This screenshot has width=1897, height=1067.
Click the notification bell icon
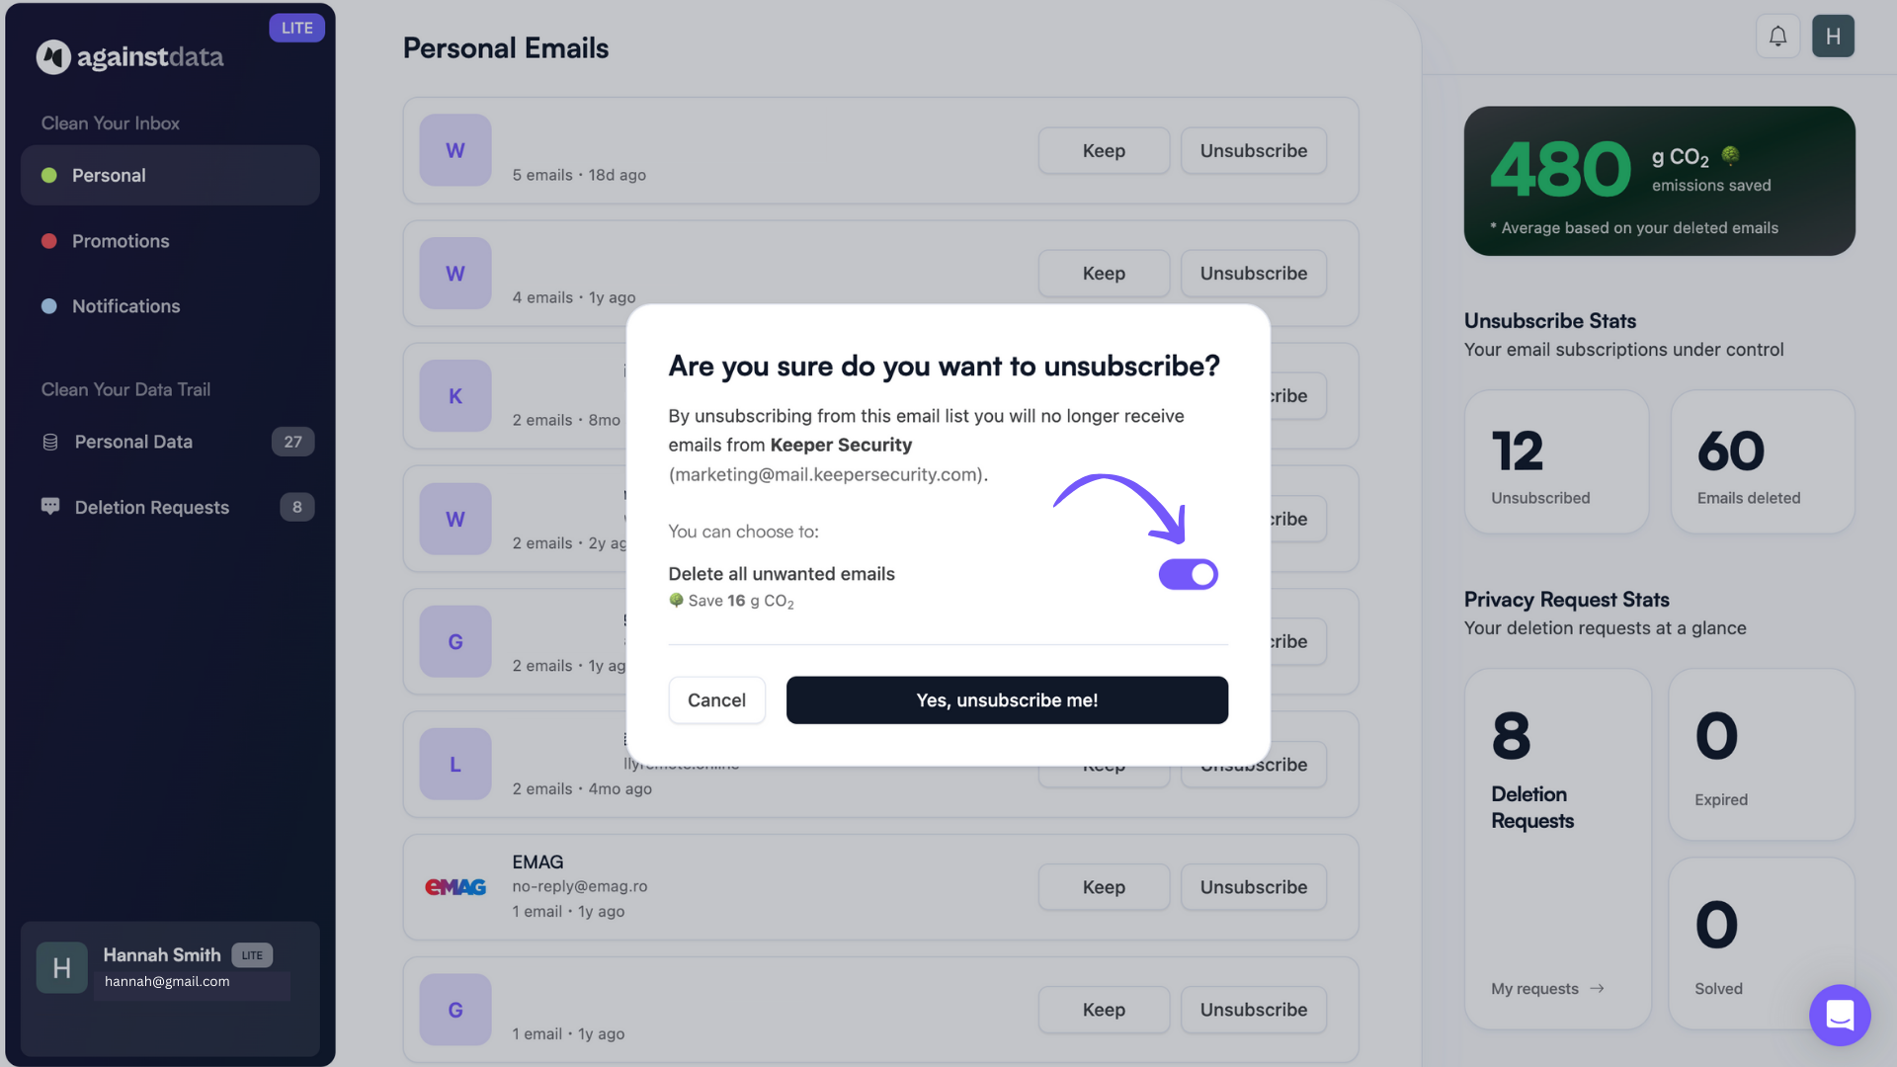[x=1777, y=37]
